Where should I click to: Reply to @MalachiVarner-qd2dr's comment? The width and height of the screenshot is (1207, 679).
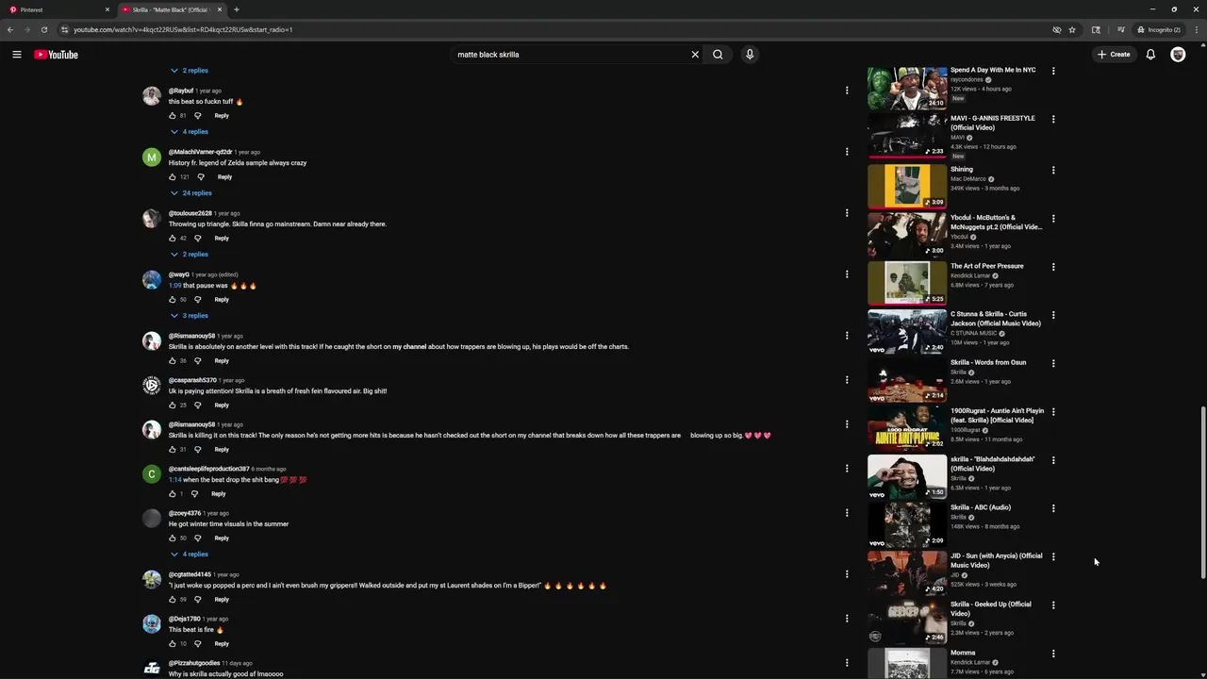224,176
